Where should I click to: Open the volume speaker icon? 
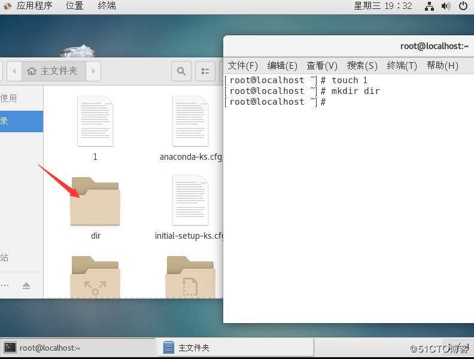click(446, 6)
